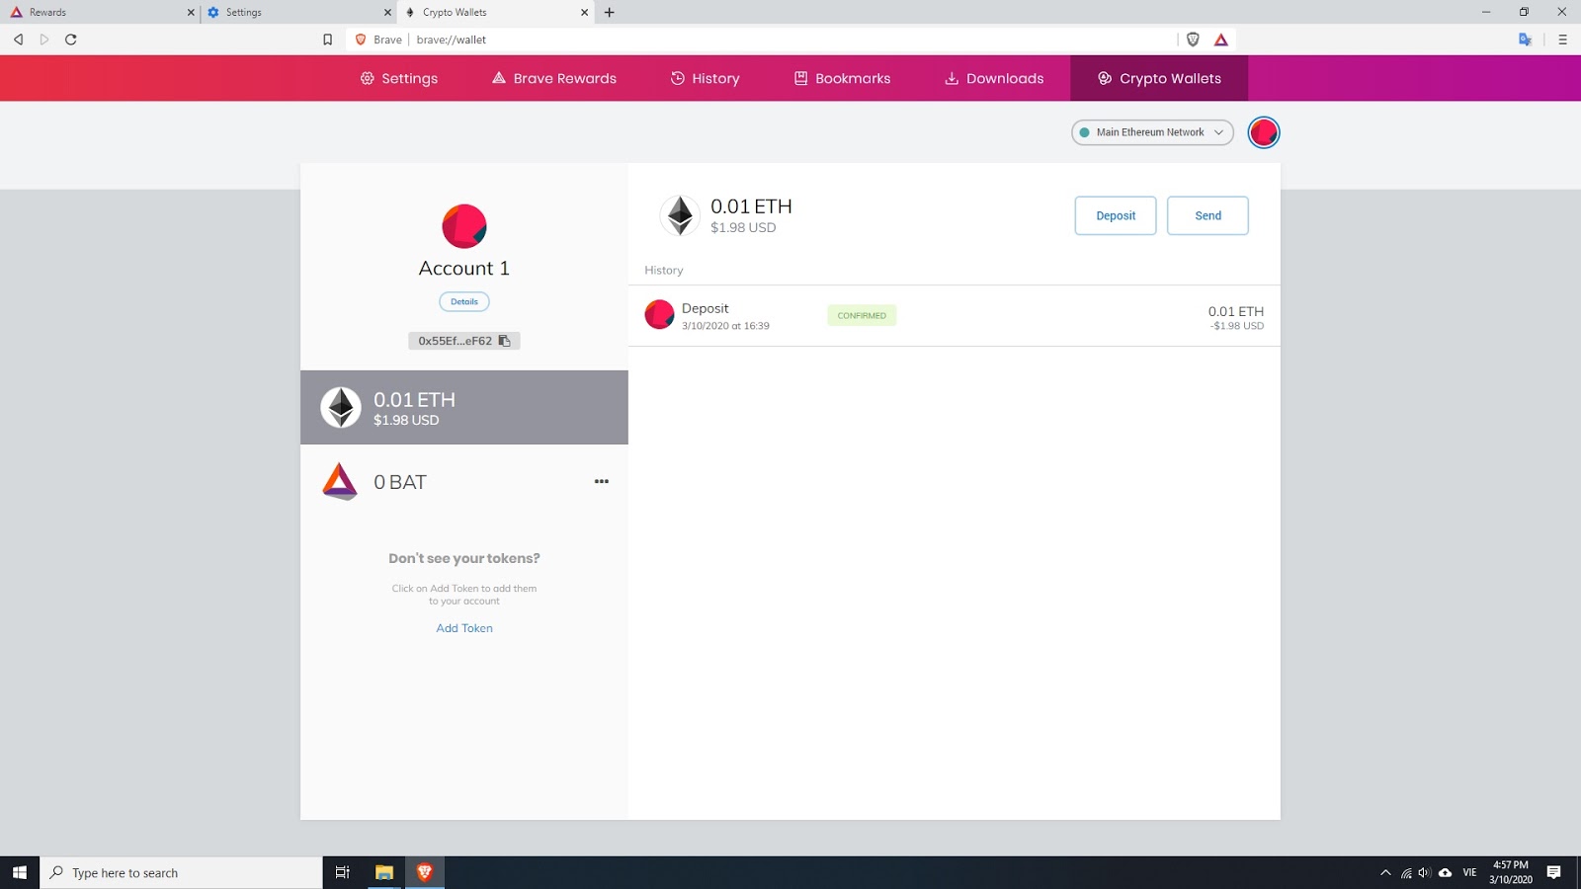Click the Add Token link
The height and width of the screenshot is (889, 1581).
click(x=463, y=627)
